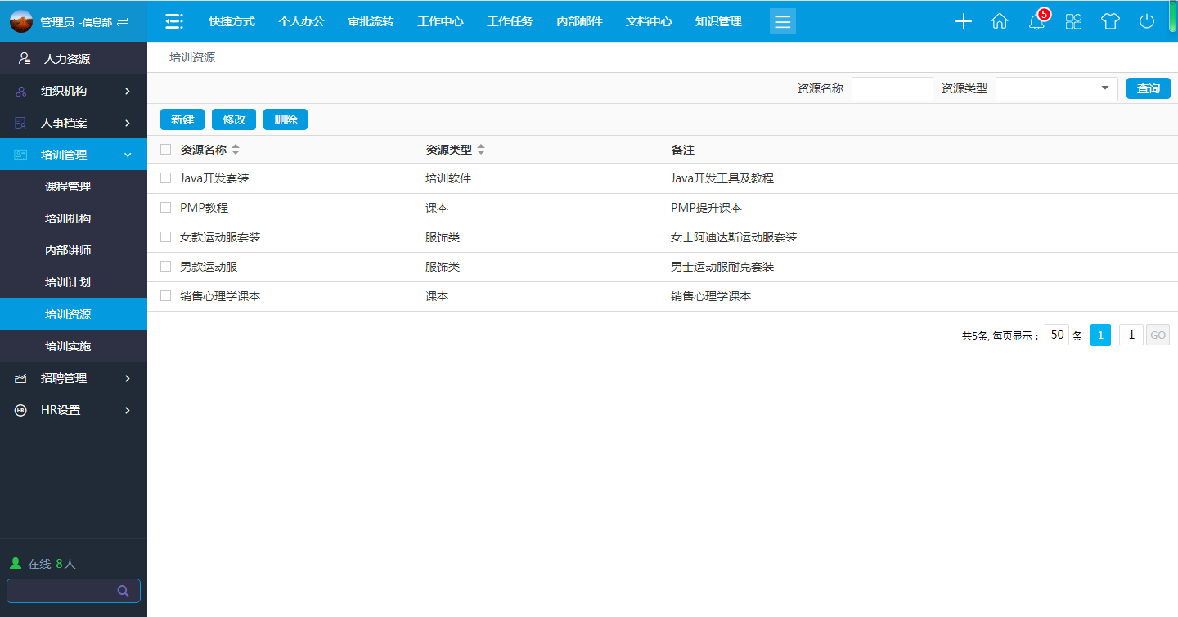This screenshot has width=1178, height=617.
Task: Click the sidebar search magnifier icon
Action: click(123, 591)
